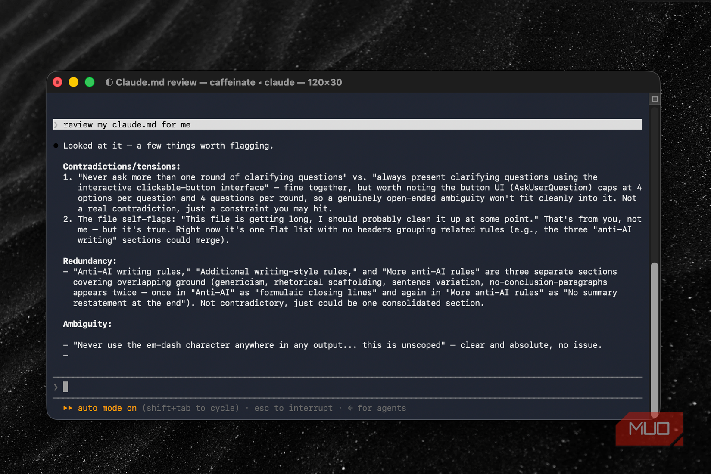Click the line 'writing" sections could merge).'
The height and width of the screenshot is (474, 711).
point(153,240)
